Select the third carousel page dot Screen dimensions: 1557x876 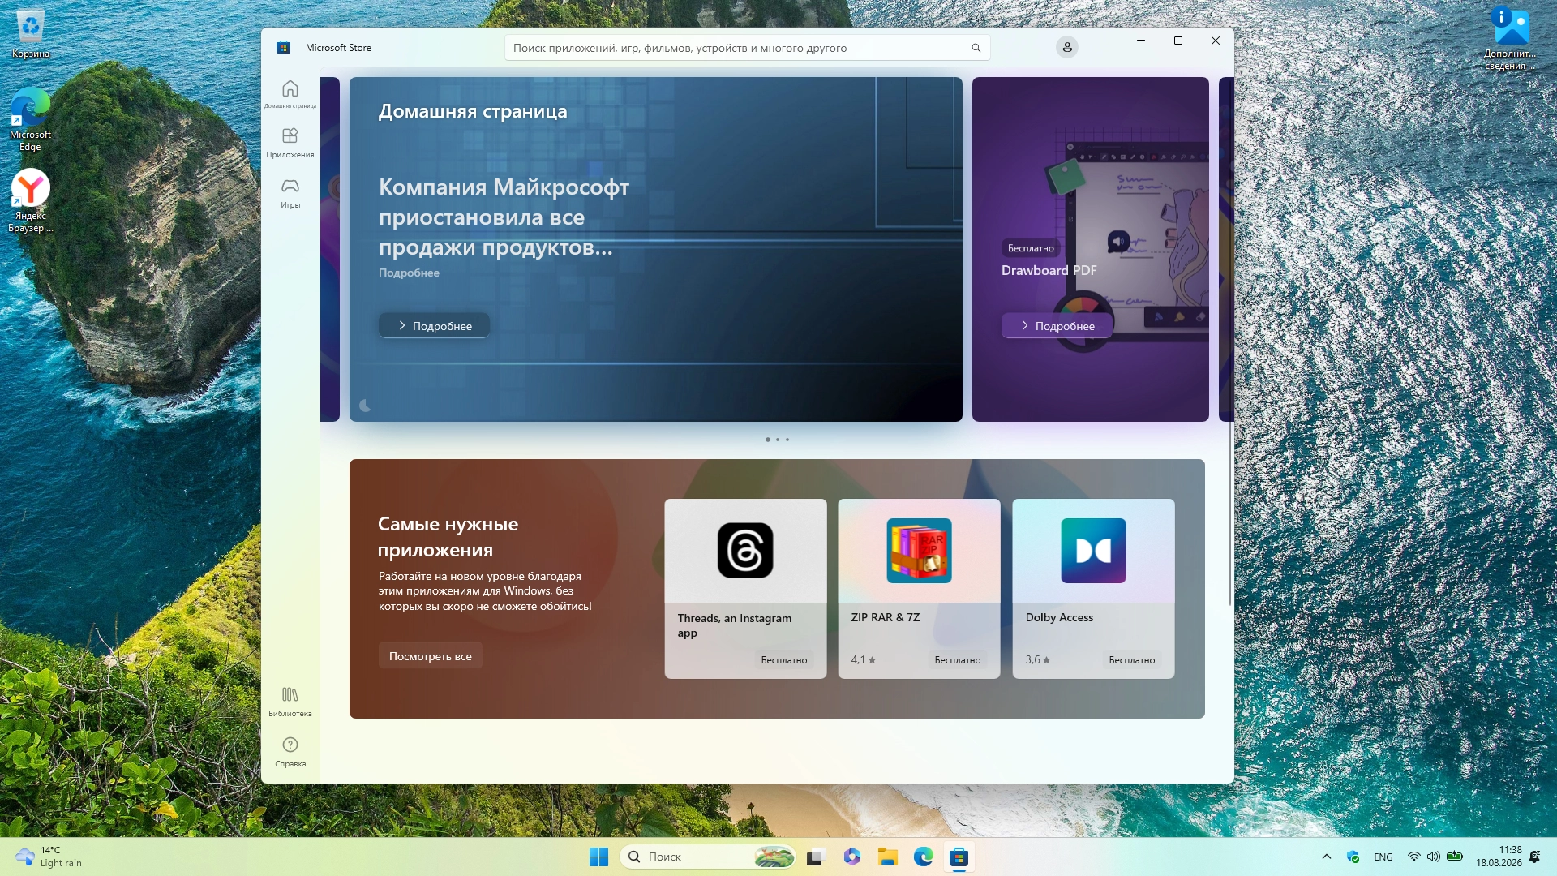(787, 440)
